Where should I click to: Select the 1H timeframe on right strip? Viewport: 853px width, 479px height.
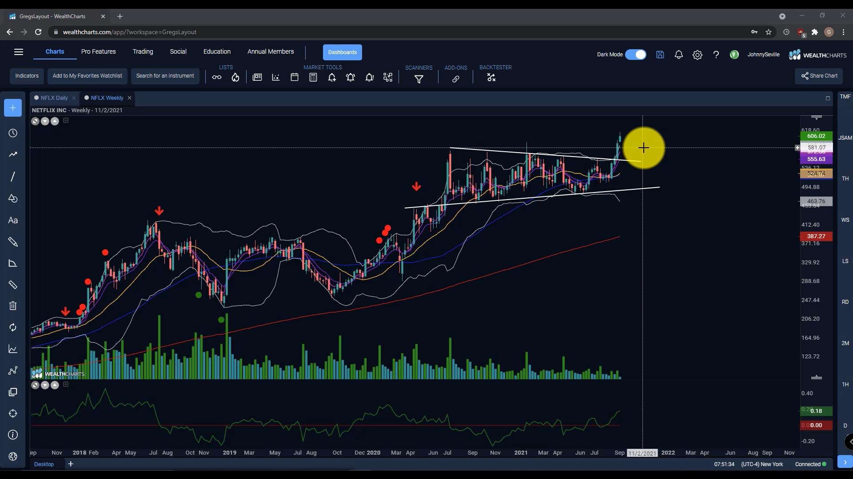click(845, 385)
